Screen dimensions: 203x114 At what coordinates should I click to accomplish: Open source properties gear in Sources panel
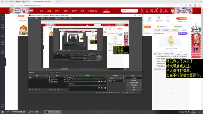[x=55, y=90]
